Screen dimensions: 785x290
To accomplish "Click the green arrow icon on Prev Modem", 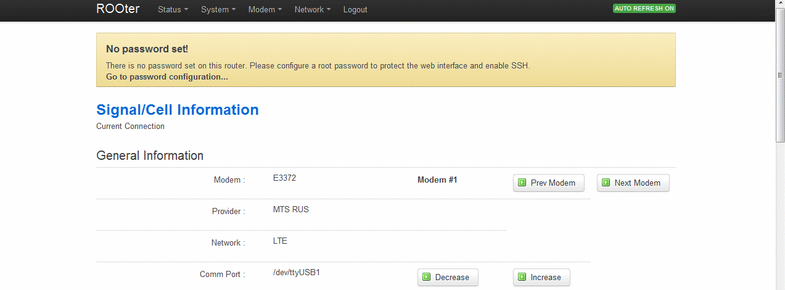I will tap(522, 183).
